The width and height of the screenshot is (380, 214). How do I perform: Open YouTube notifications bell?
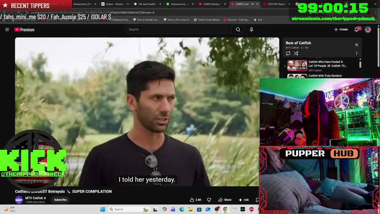[357, 29]
